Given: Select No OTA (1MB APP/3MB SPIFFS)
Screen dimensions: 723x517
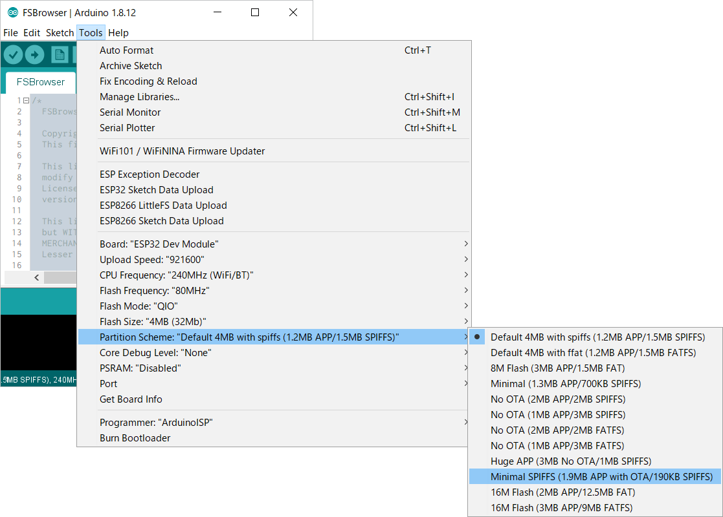Looking at the screenshot, I should coord(595,415).
